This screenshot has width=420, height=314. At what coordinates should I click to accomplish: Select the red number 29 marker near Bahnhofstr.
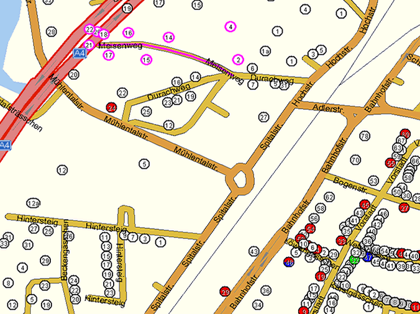[x=225, y=291]
